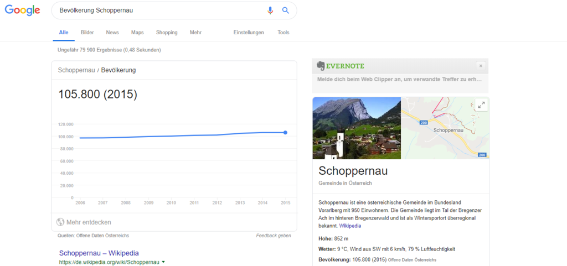Open the Shopping results tab
567x266 pixels.
167,33
